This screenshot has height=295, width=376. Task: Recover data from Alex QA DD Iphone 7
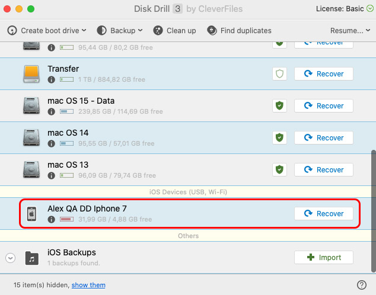point(324,213)
